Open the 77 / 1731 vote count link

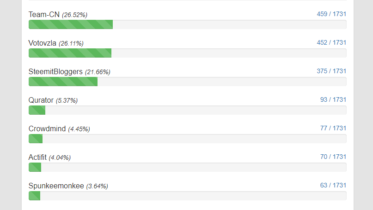coord(333,128)
